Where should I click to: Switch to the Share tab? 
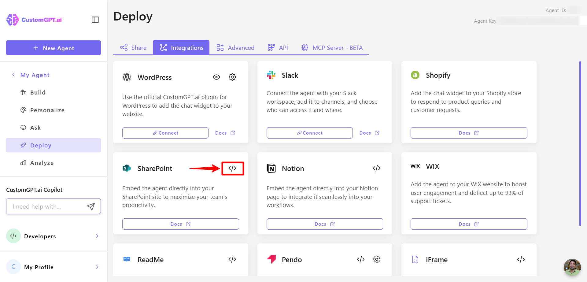tap(133, 47)
